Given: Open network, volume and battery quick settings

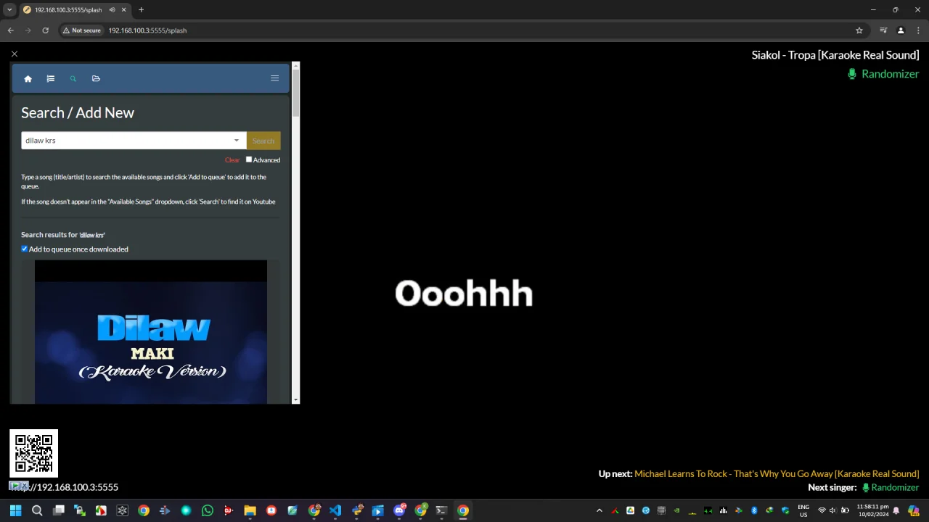Looking at the screenshot, I should [833, 510].
